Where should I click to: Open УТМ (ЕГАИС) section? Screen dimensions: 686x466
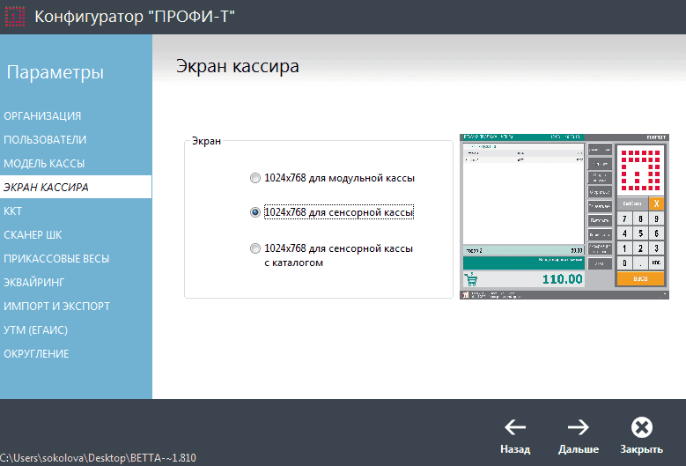tap(36, 330)
